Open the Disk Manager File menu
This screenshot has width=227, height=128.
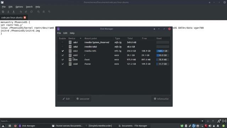59,33
